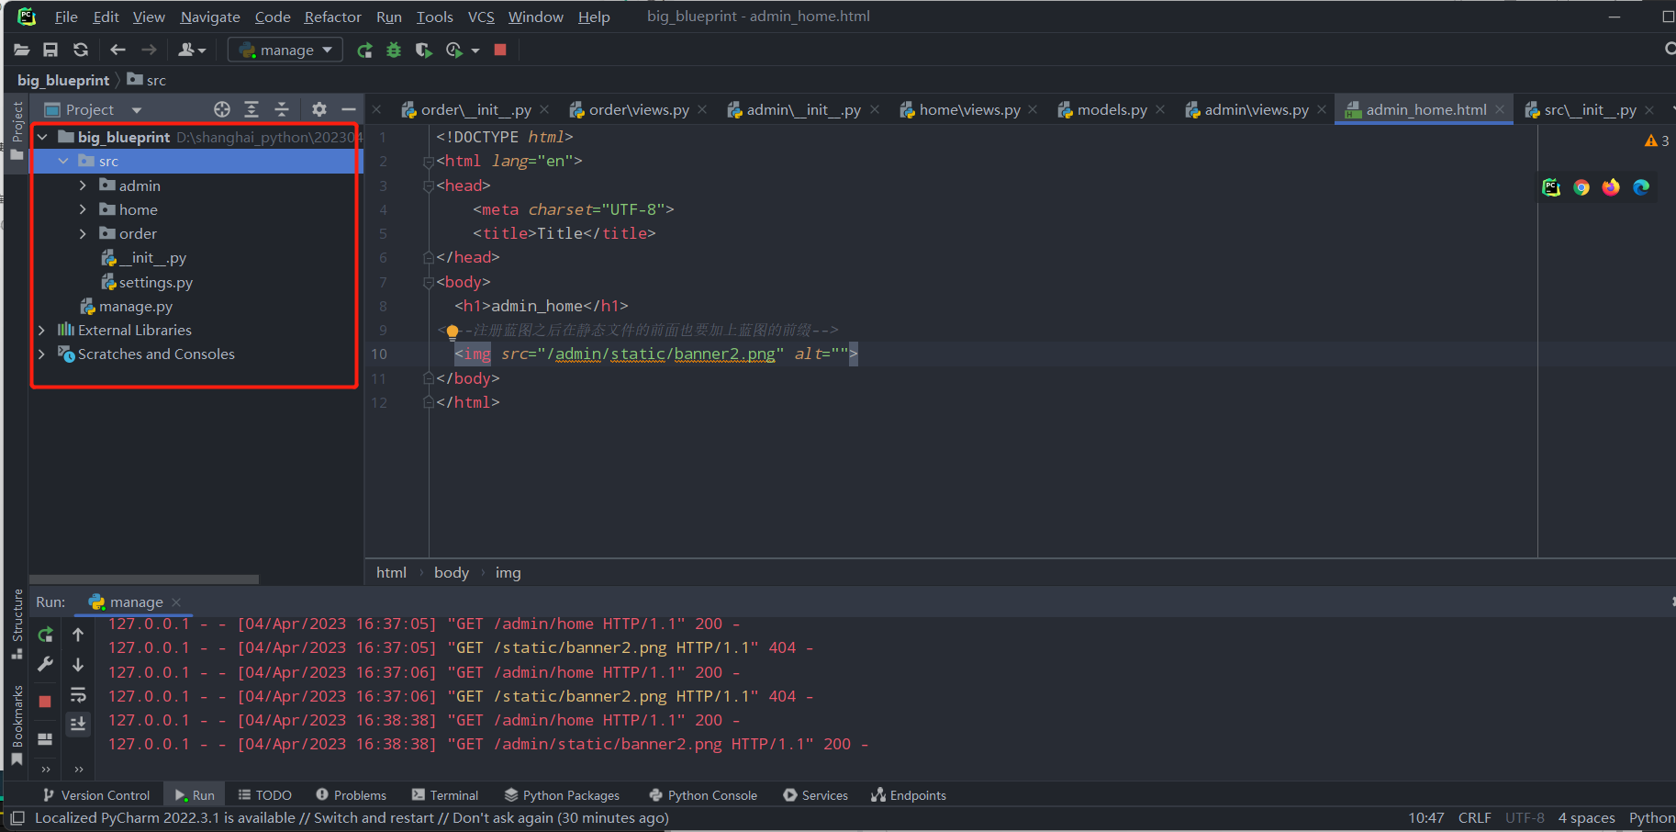Toggle soft-wrap in Run console
The width and height of the screenshot is (1676, 832).
[x=78, y=694]
